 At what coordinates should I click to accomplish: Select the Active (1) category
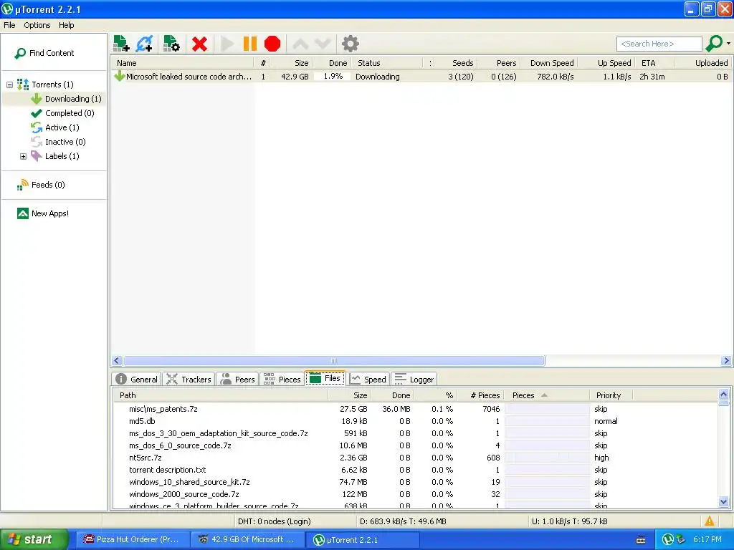(54, 127)
